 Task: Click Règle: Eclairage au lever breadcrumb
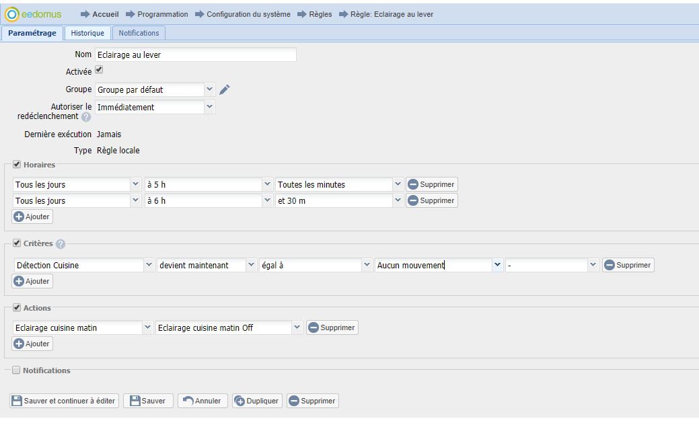[x=392, y=14]
